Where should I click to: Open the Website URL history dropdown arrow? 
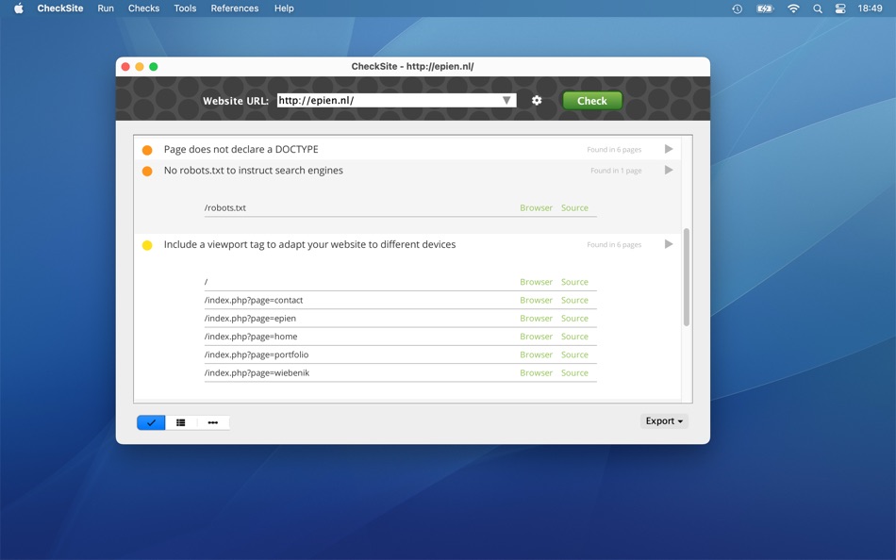tap(506, 101)
